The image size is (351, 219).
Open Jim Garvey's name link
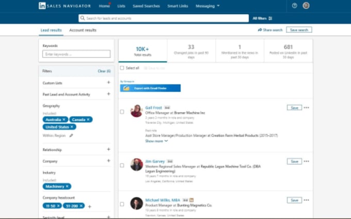tap(155, 161)
